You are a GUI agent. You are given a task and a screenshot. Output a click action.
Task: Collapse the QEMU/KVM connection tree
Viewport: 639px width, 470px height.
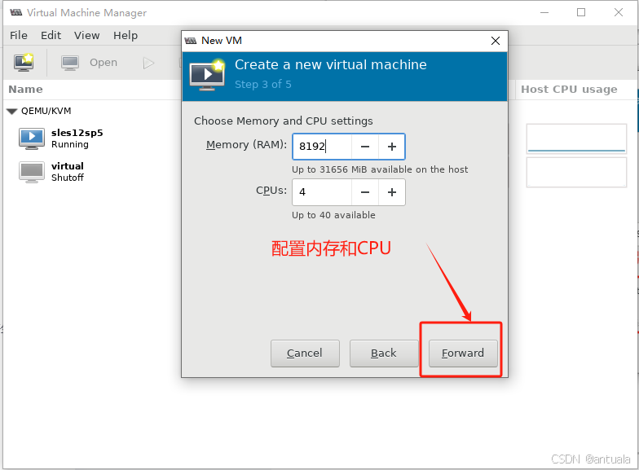click(11, 111)
